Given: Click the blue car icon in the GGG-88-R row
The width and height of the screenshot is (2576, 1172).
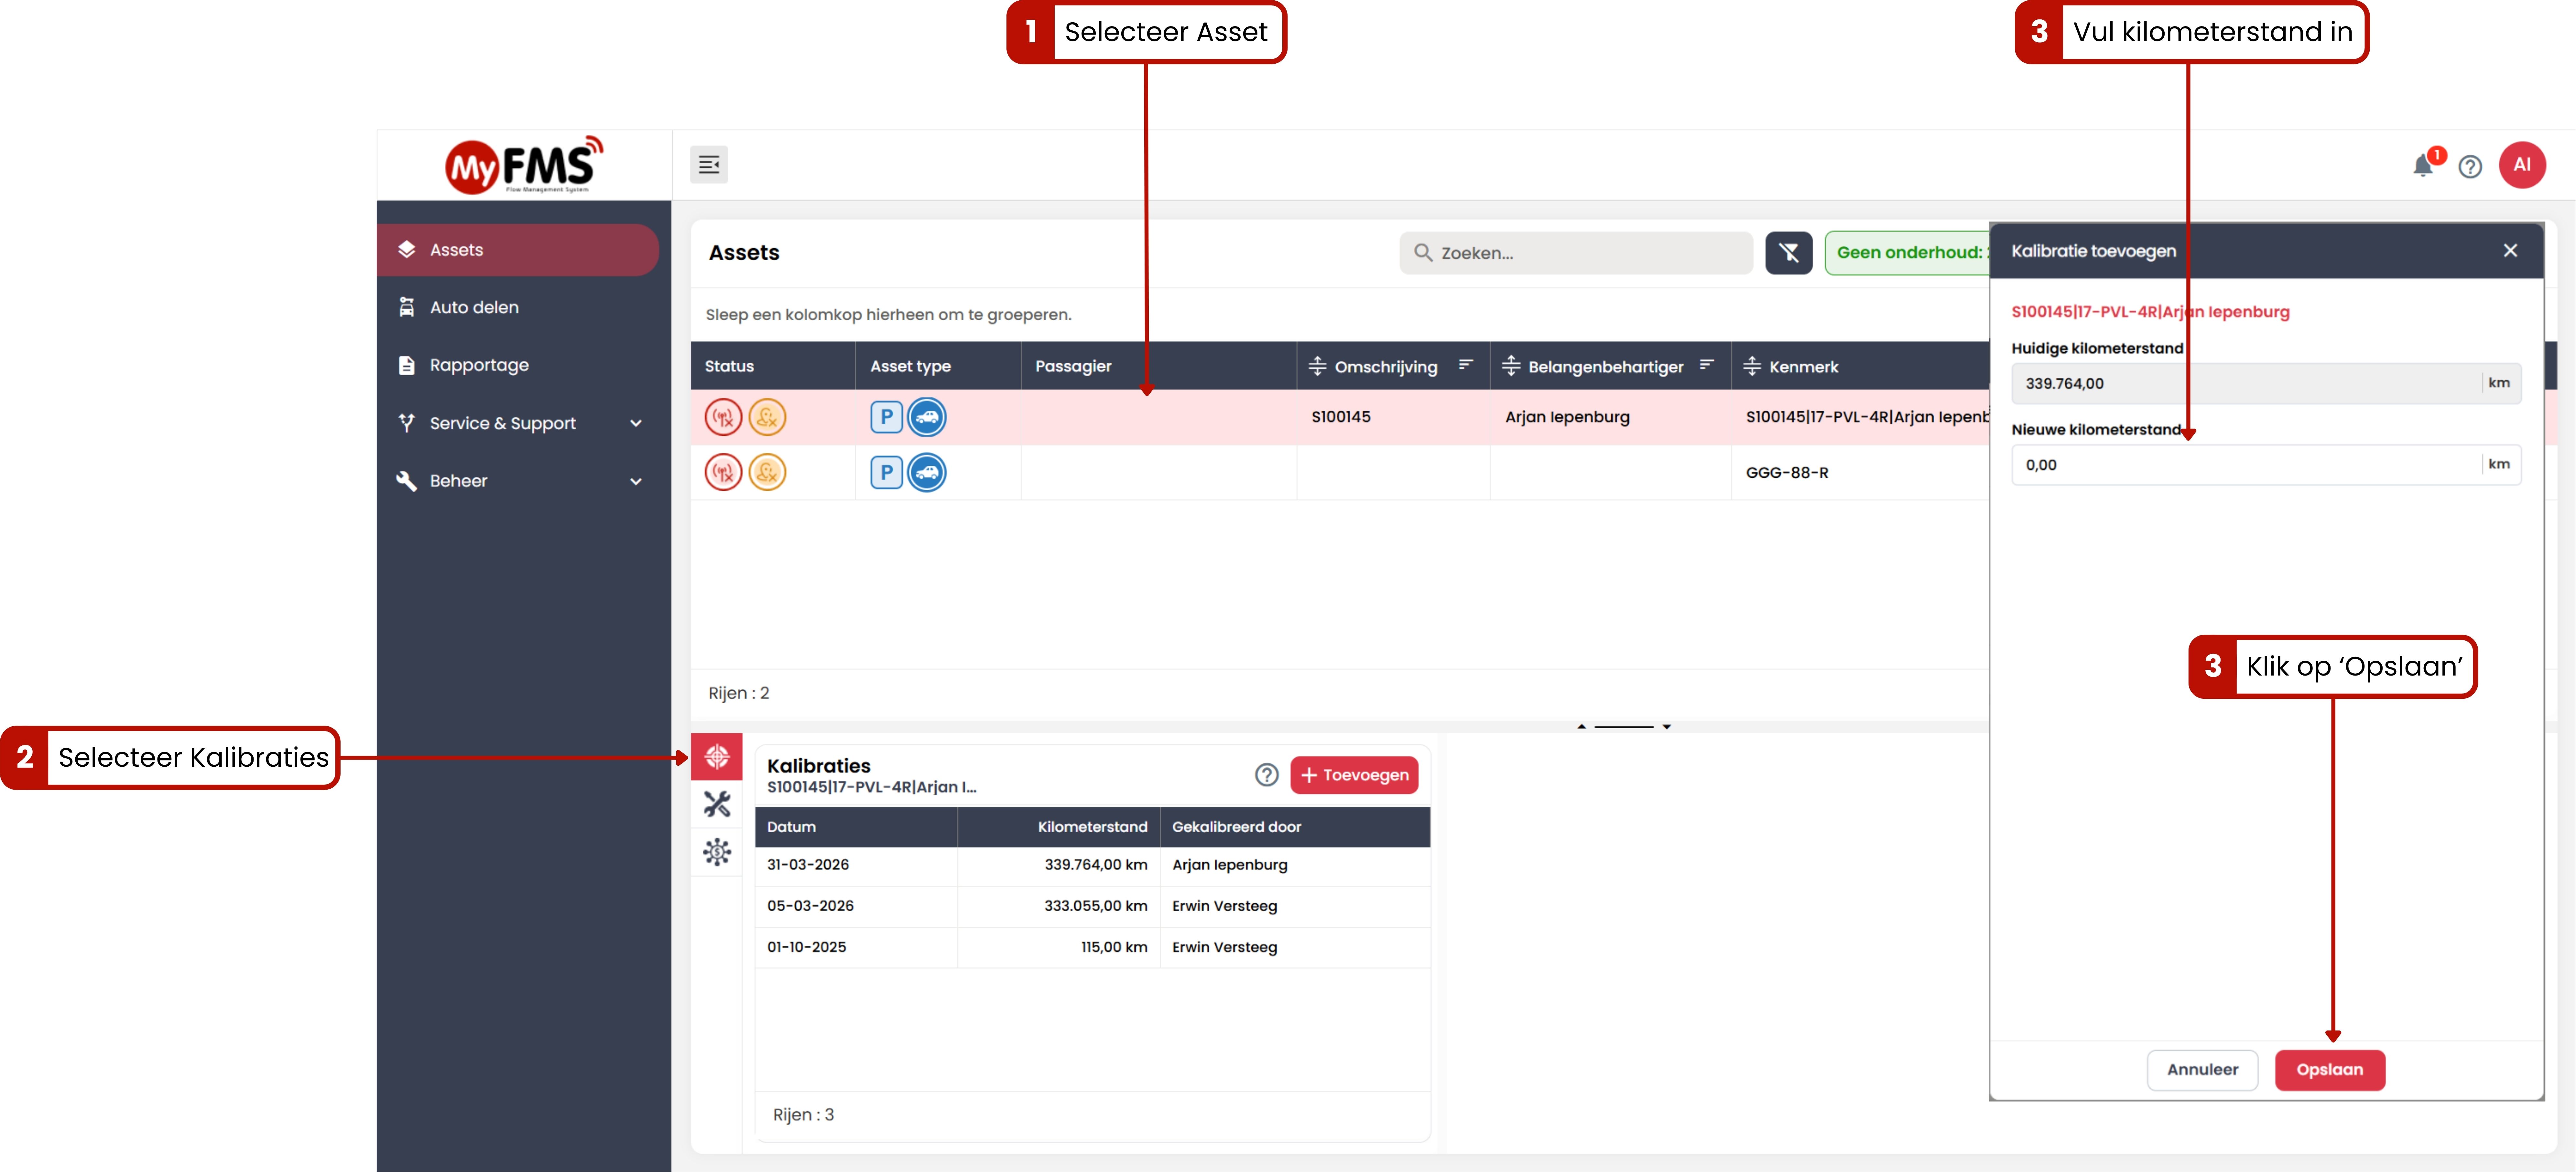Looking at the screenshot, I should 927,473.
